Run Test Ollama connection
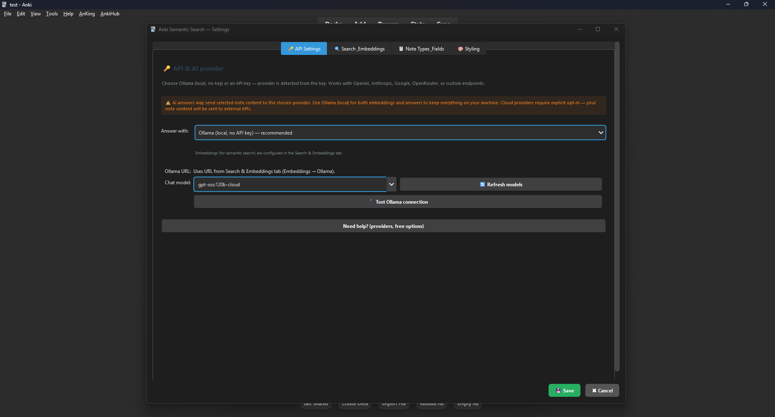Image resolution: width=775 pixels, height=417 pixels. [398, 202]
